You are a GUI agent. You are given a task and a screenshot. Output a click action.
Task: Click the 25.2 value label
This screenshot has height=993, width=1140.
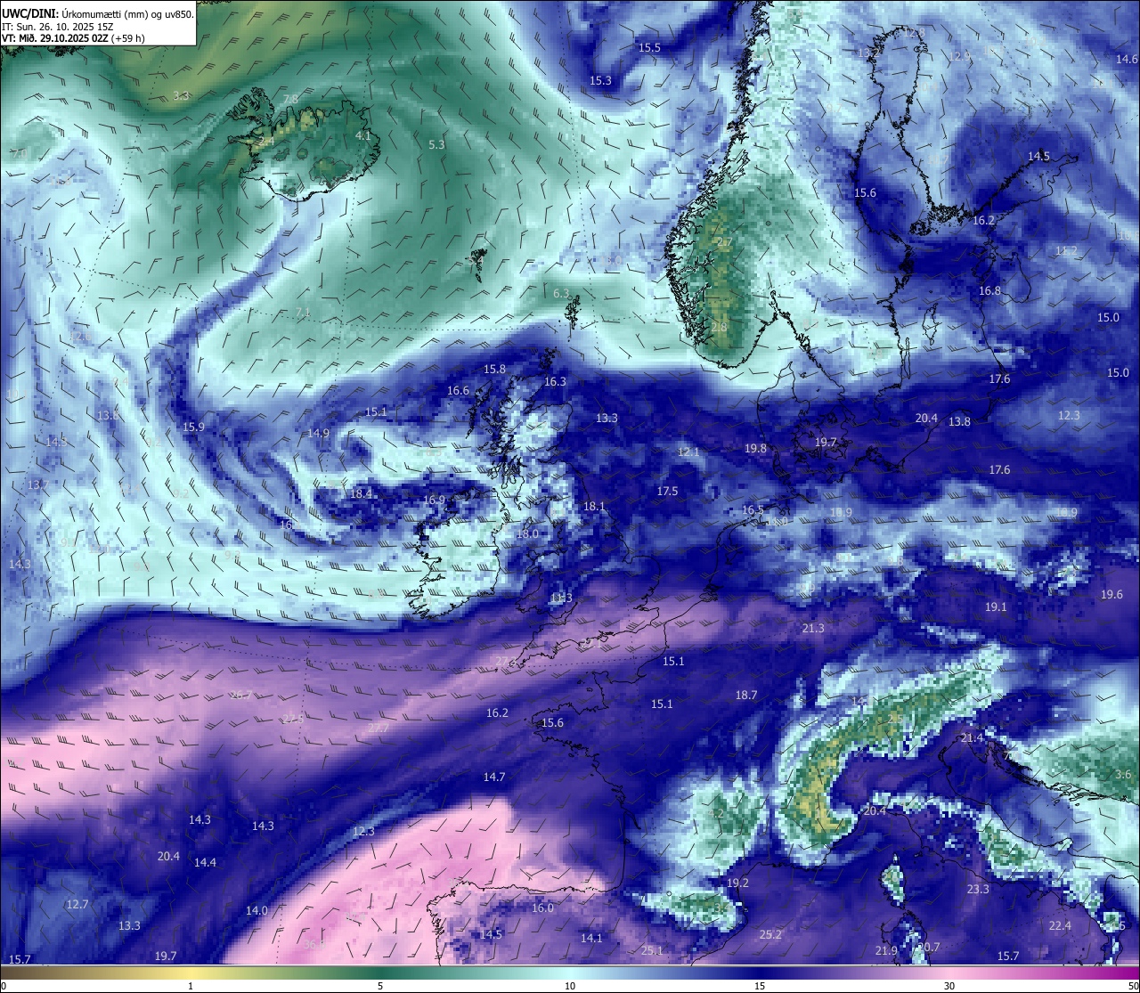770,934
